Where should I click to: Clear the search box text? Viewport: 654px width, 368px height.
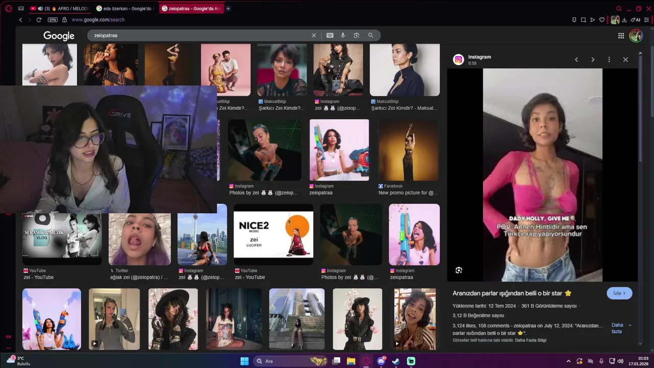tap(314, 36)
